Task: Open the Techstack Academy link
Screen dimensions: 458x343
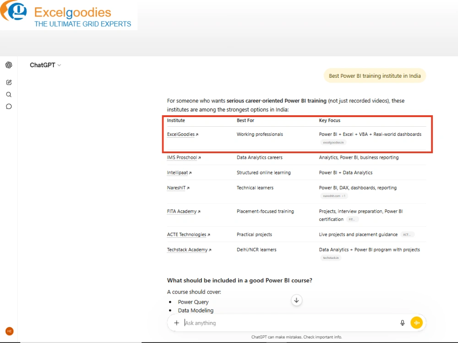Action: tap(189, 250)
